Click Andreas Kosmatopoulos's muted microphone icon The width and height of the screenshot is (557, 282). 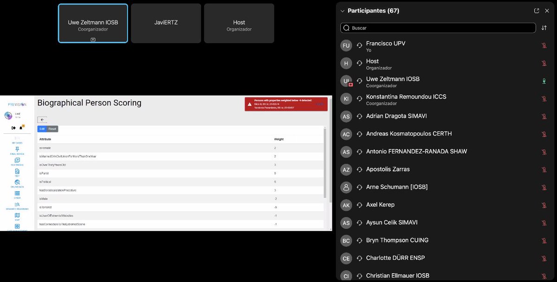pos(544,134)
